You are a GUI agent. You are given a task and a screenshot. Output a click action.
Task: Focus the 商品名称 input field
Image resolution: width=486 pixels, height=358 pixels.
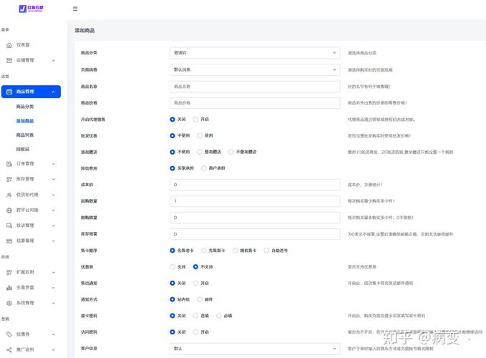click(255, 87)
